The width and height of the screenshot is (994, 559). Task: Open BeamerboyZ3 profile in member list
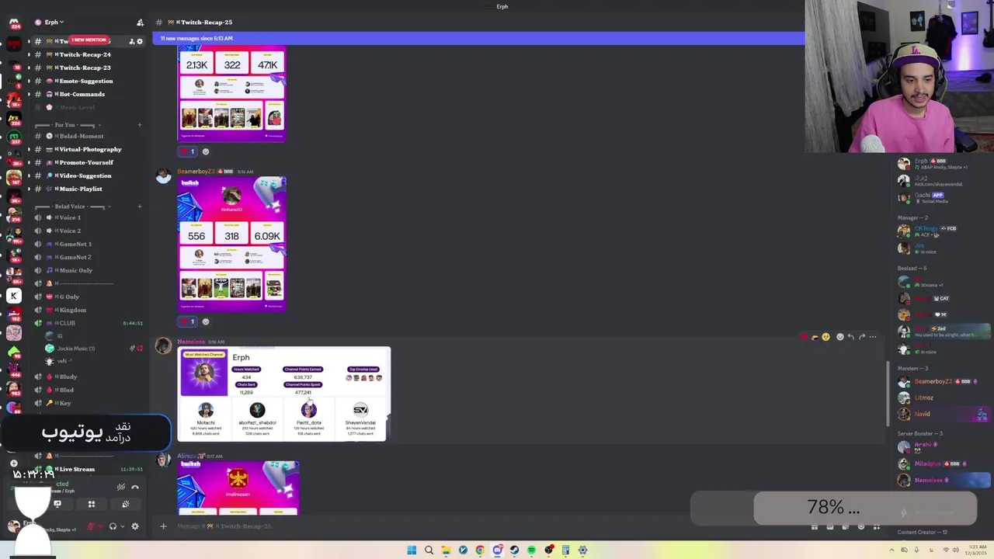(x=944, y=381)
